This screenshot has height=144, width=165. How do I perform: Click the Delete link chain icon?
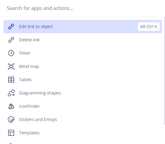pyautogui.click(x=11, y=40)
